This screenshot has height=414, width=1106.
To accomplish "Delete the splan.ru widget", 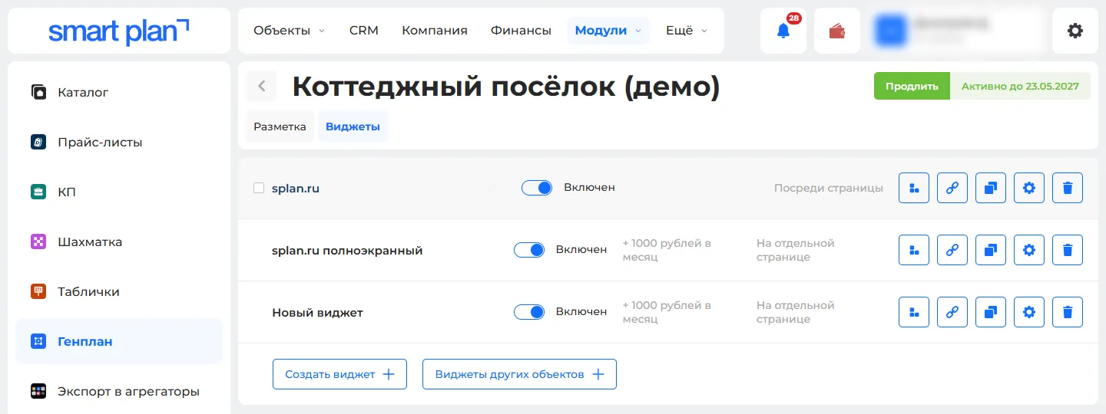I will [x=1068, y=188].
